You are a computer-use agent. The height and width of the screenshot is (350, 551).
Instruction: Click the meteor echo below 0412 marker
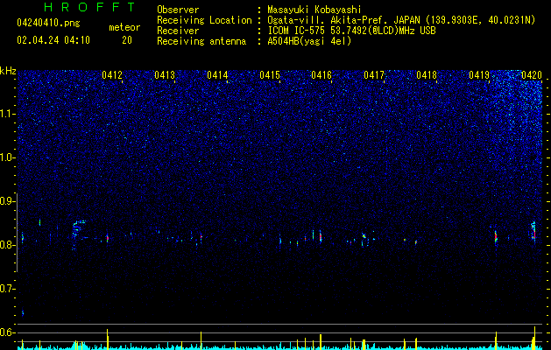click(108, 238)
